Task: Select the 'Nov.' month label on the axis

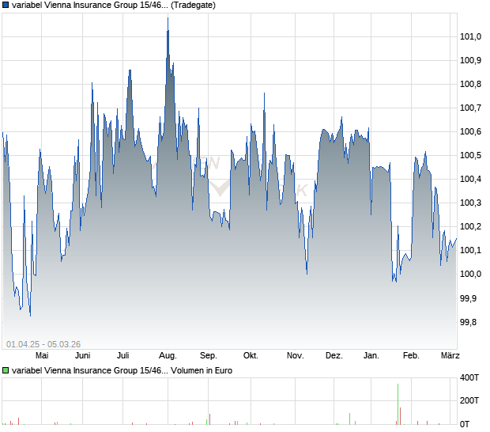Action: point(294,356)
